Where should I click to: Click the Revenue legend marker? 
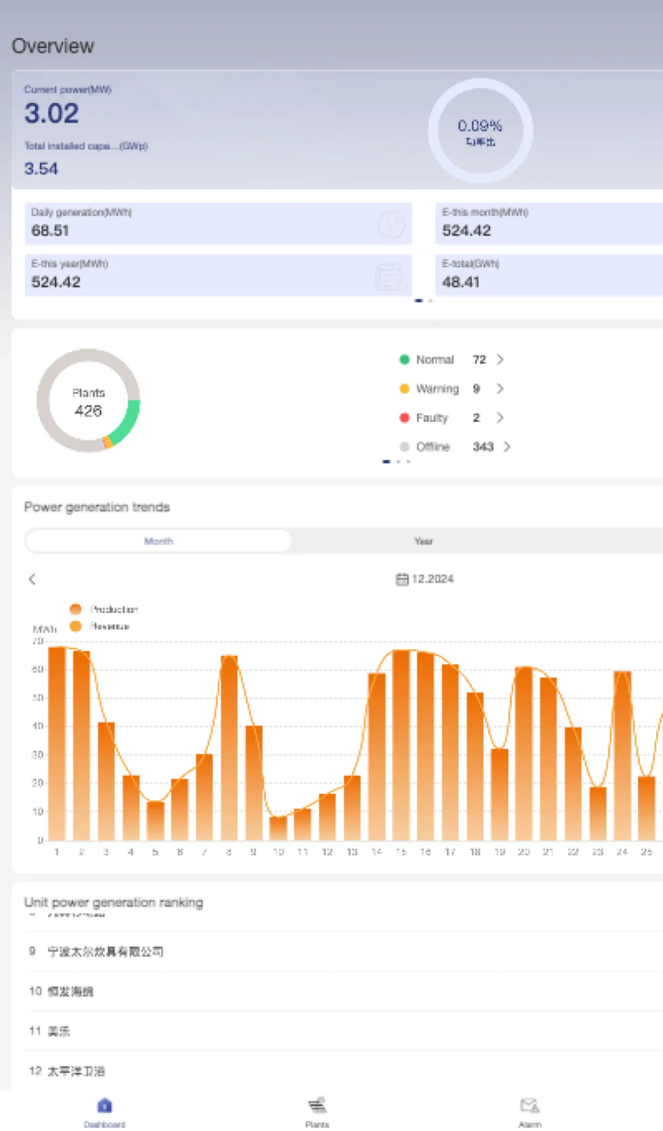tap(76, 626)
